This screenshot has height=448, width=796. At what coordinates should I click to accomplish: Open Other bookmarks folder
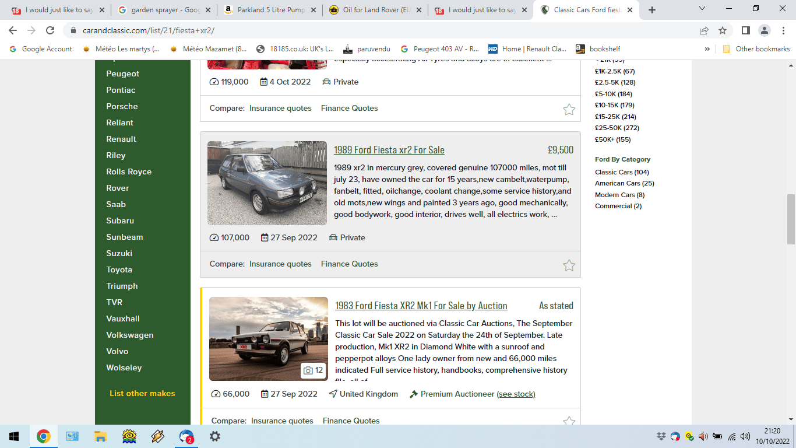756,49
